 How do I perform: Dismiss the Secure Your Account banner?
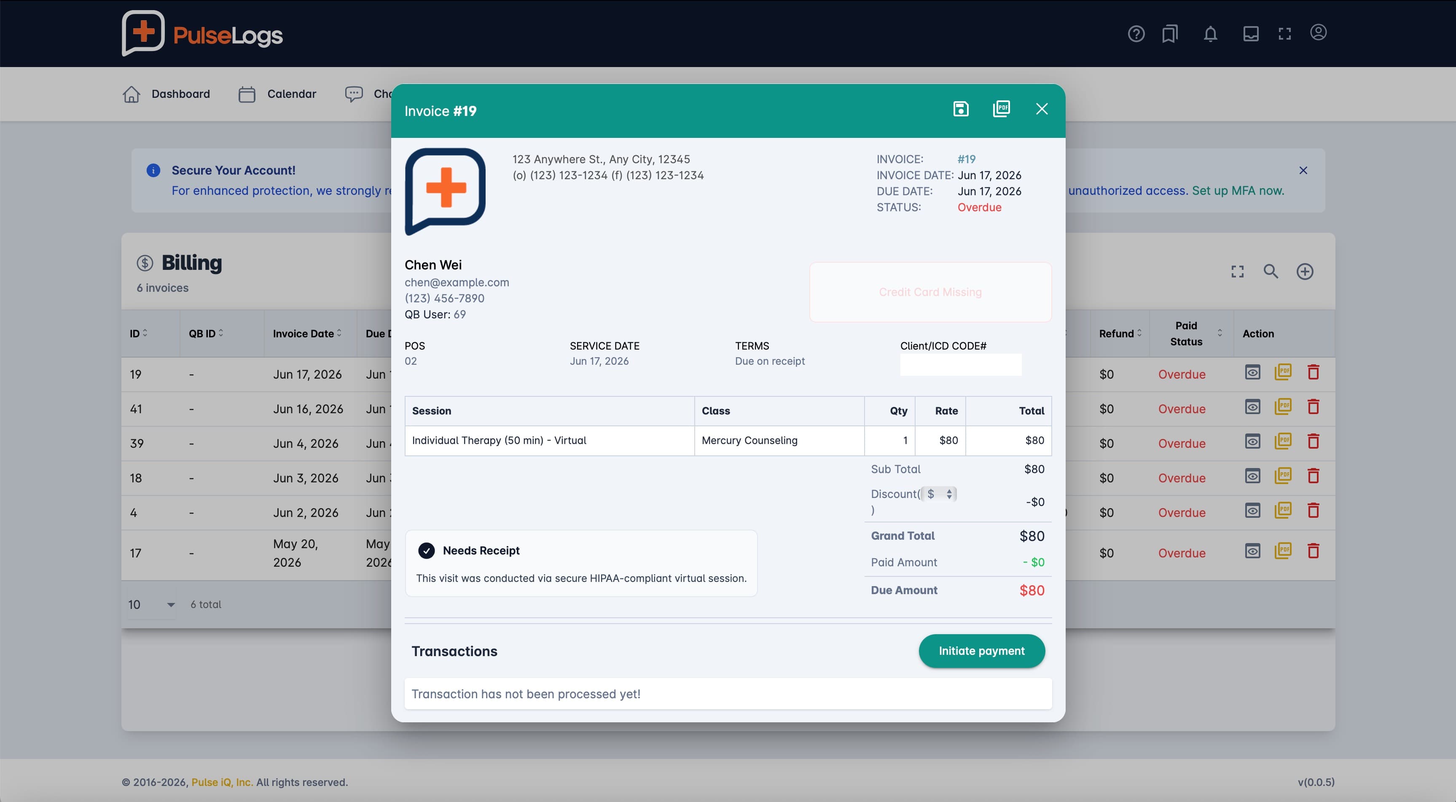[1303, 170]
